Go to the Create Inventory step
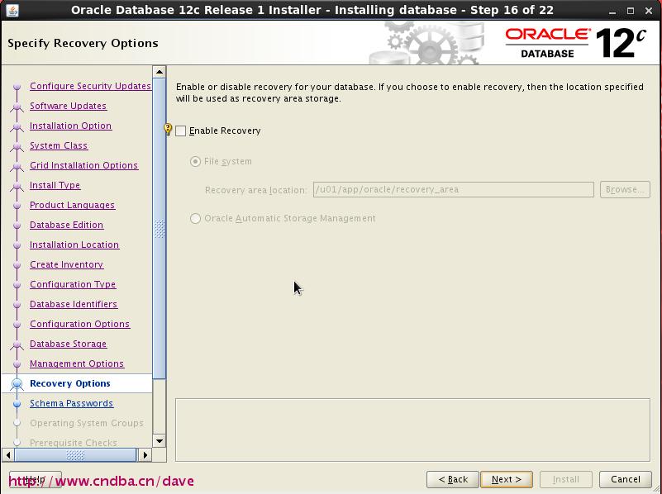Viewport: 662px width, 494px height. click(x=66, y=264)
